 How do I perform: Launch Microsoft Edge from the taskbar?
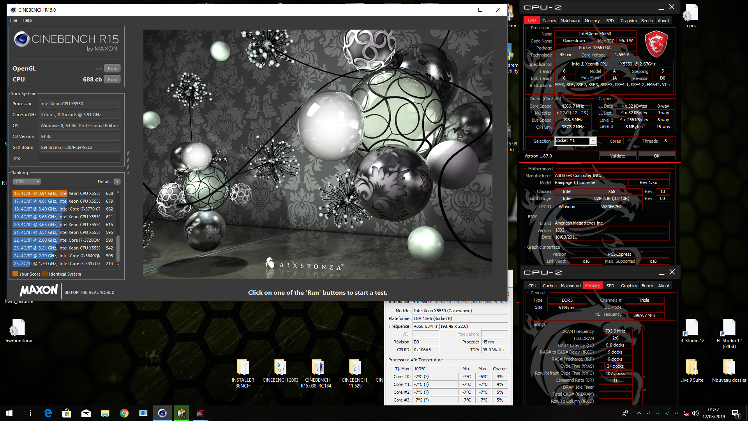[x=48, y=413]
